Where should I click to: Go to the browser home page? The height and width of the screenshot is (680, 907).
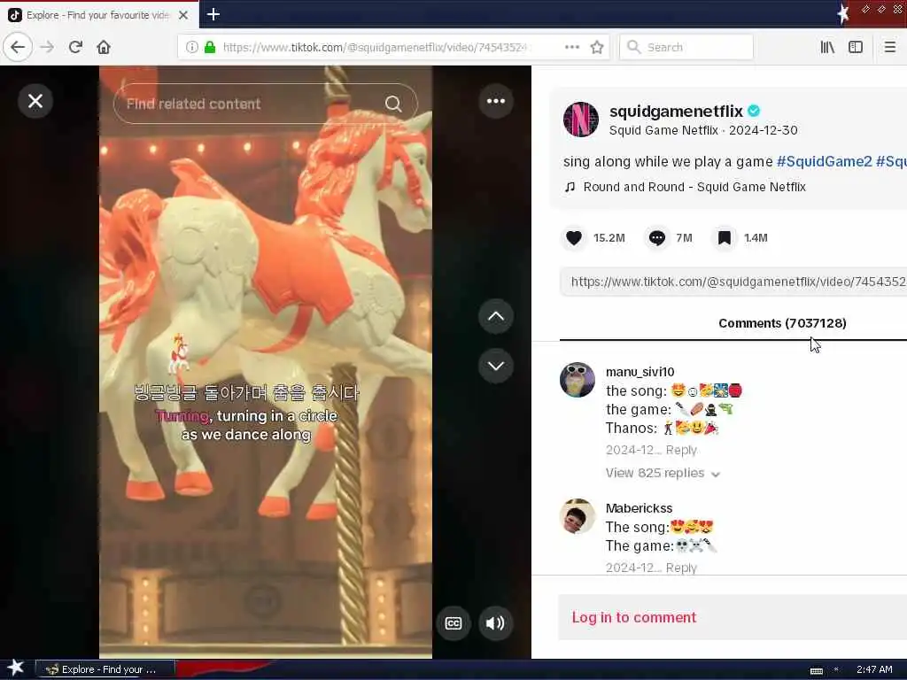pyautogui.click(x=104, y=47)
